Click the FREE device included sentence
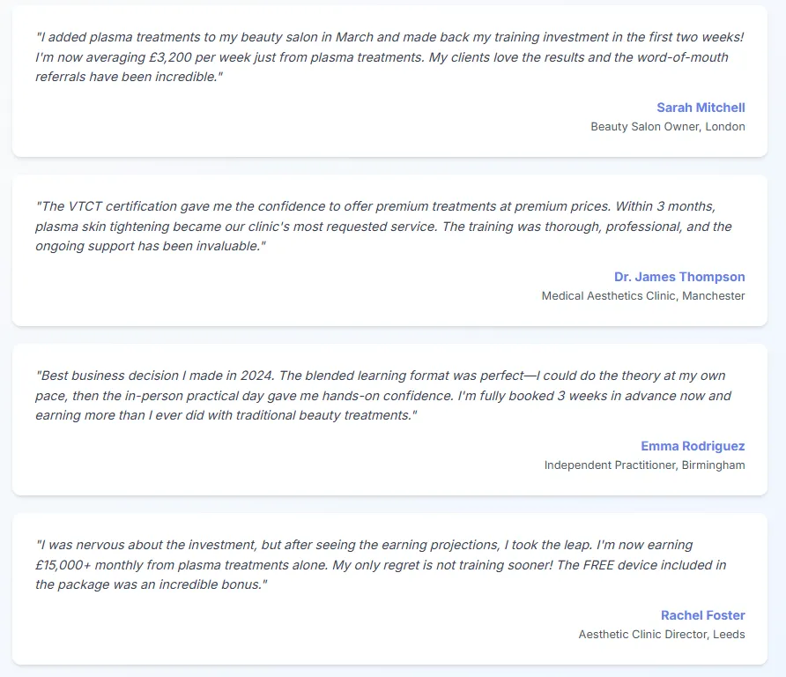The width and height of the screenshot is (786, 677). click(381, 575)
